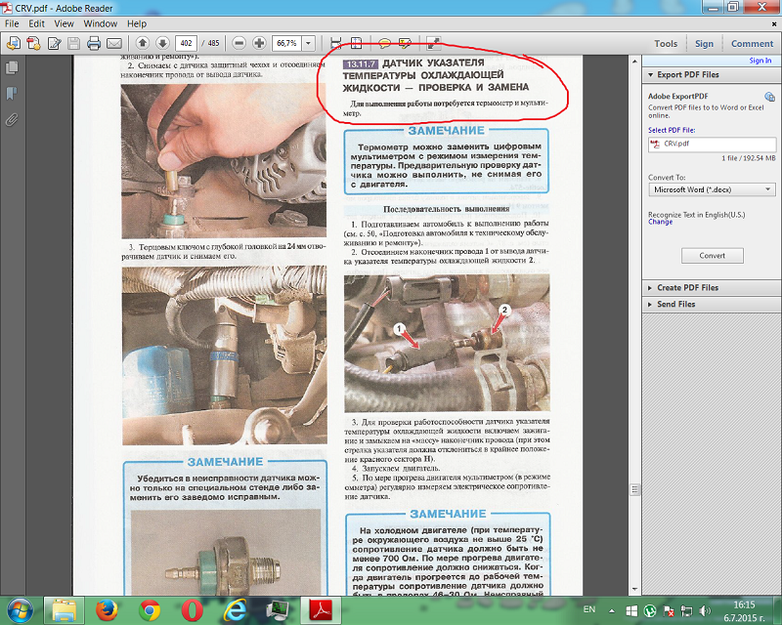Click the Convert button

(x=713, y=256)
